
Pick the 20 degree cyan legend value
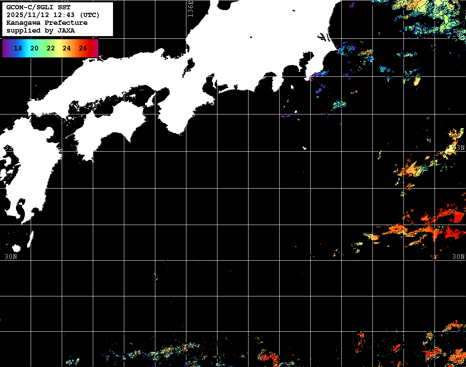(x=34, y=48)
